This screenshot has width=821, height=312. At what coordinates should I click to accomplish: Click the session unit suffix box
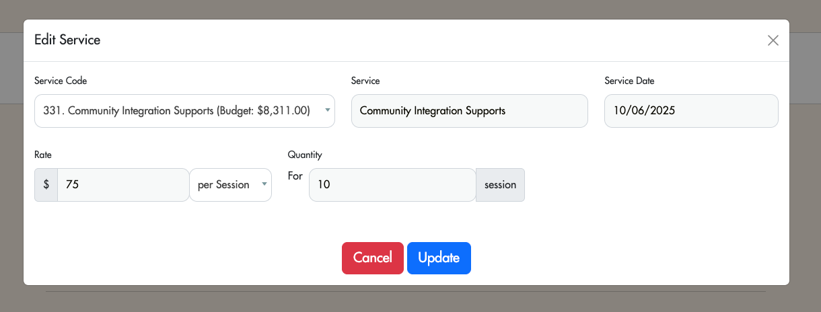(x=500, y=185)
